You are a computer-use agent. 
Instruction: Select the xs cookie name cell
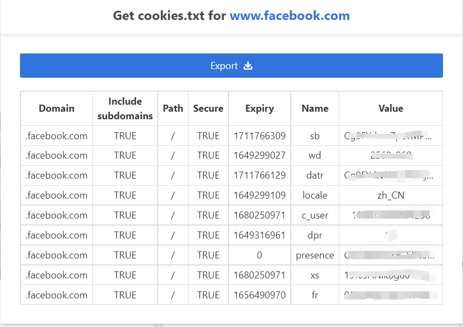pos(314,275)
